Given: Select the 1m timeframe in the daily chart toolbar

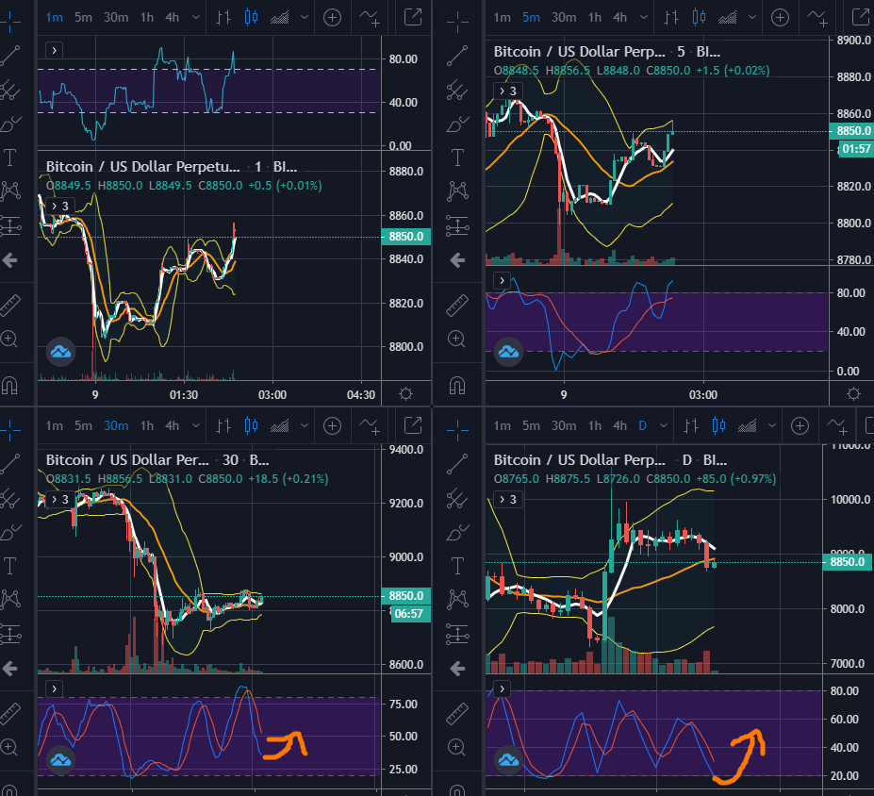Looking at the screenshot, I should [502, 426].
